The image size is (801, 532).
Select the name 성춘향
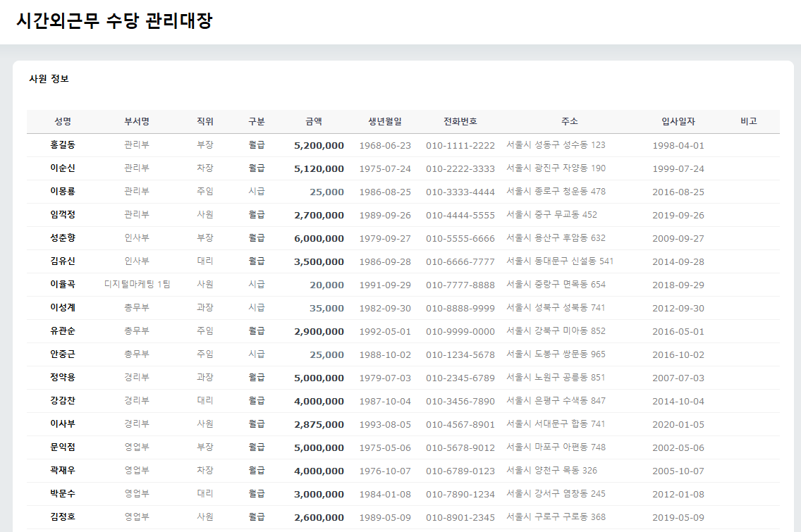click(x=63, y=238)
